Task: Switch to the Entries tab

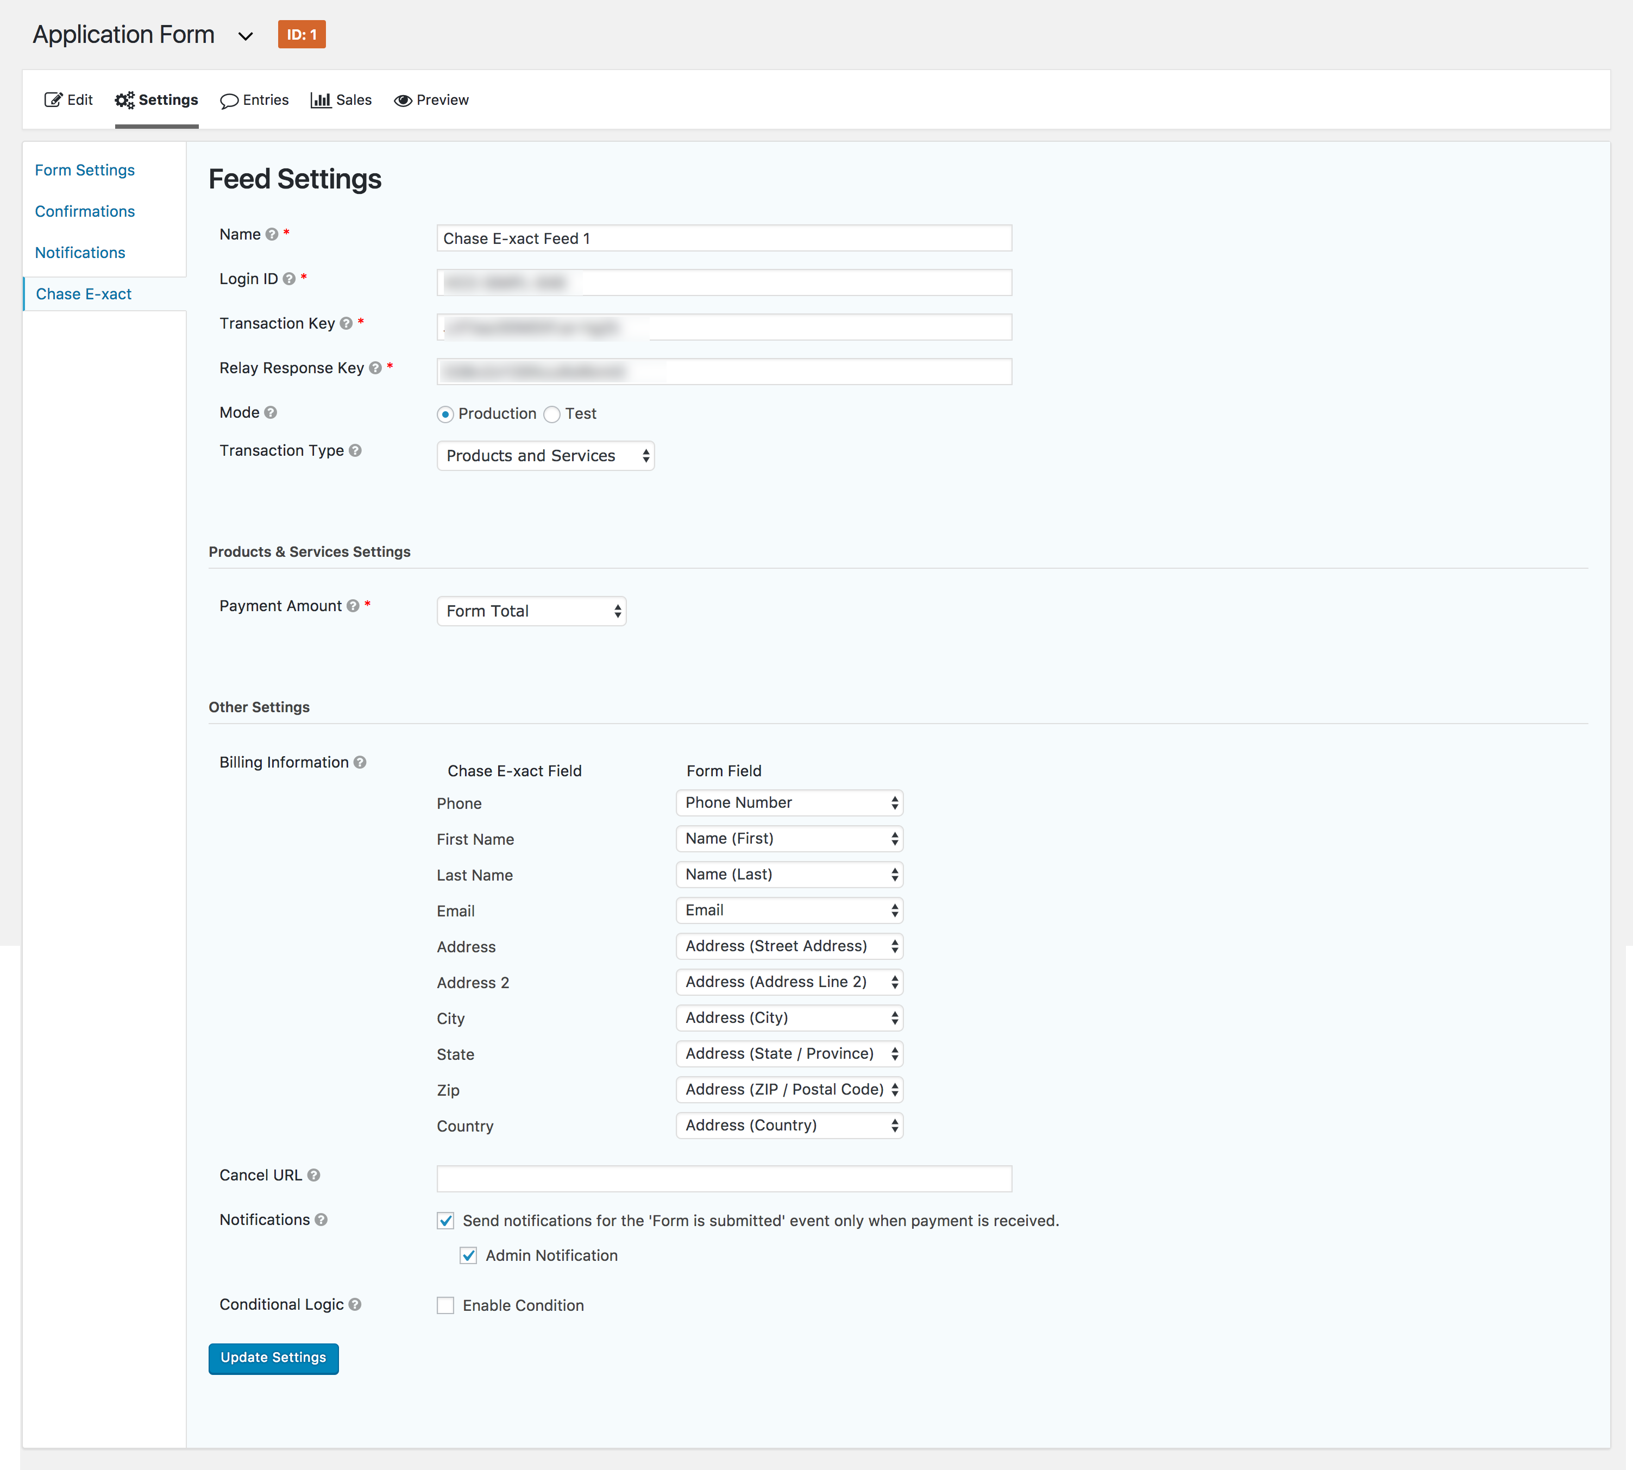Action: click(254, 100)
